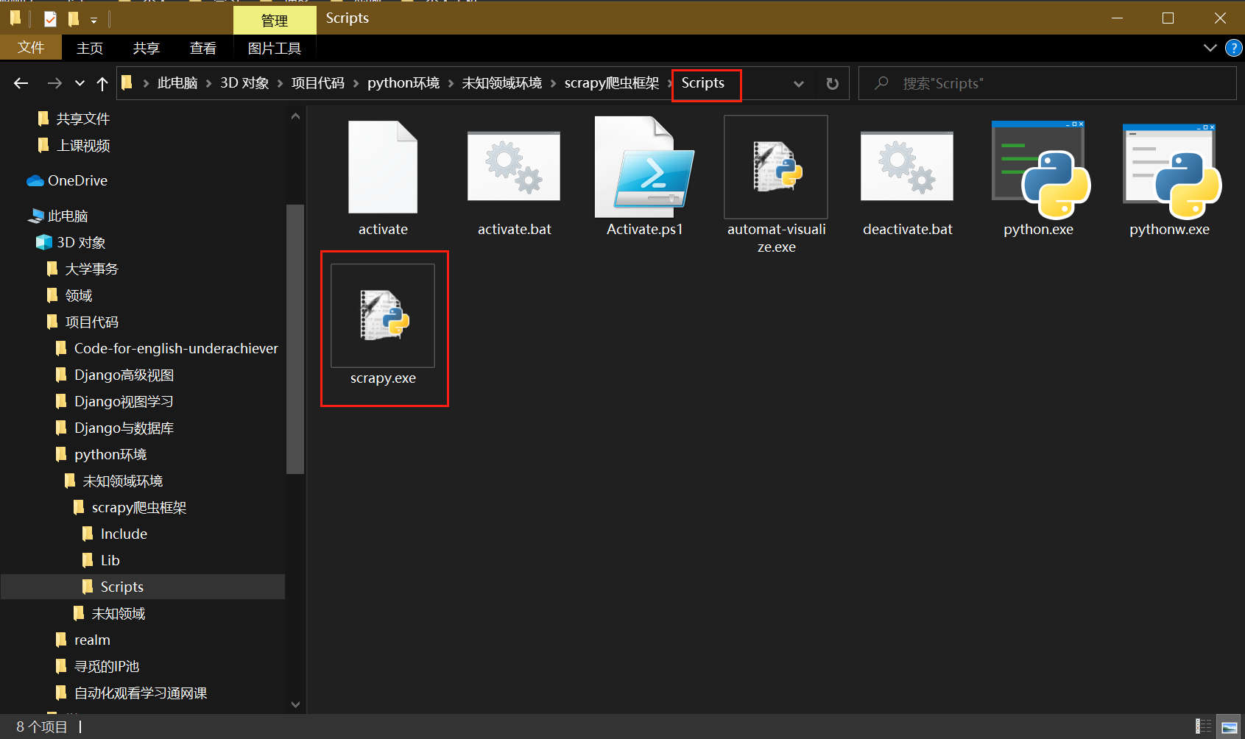This screenshot has width=1245, height=739.
Task: Expand the ribbon chevron
Action: tap(1210, 48)
